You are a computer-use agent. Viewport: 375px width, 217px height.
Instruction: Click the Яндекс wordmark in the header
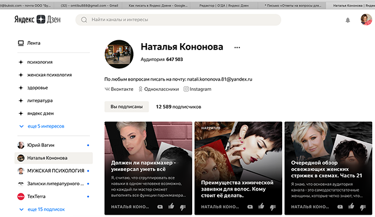[x=24, y=20]
